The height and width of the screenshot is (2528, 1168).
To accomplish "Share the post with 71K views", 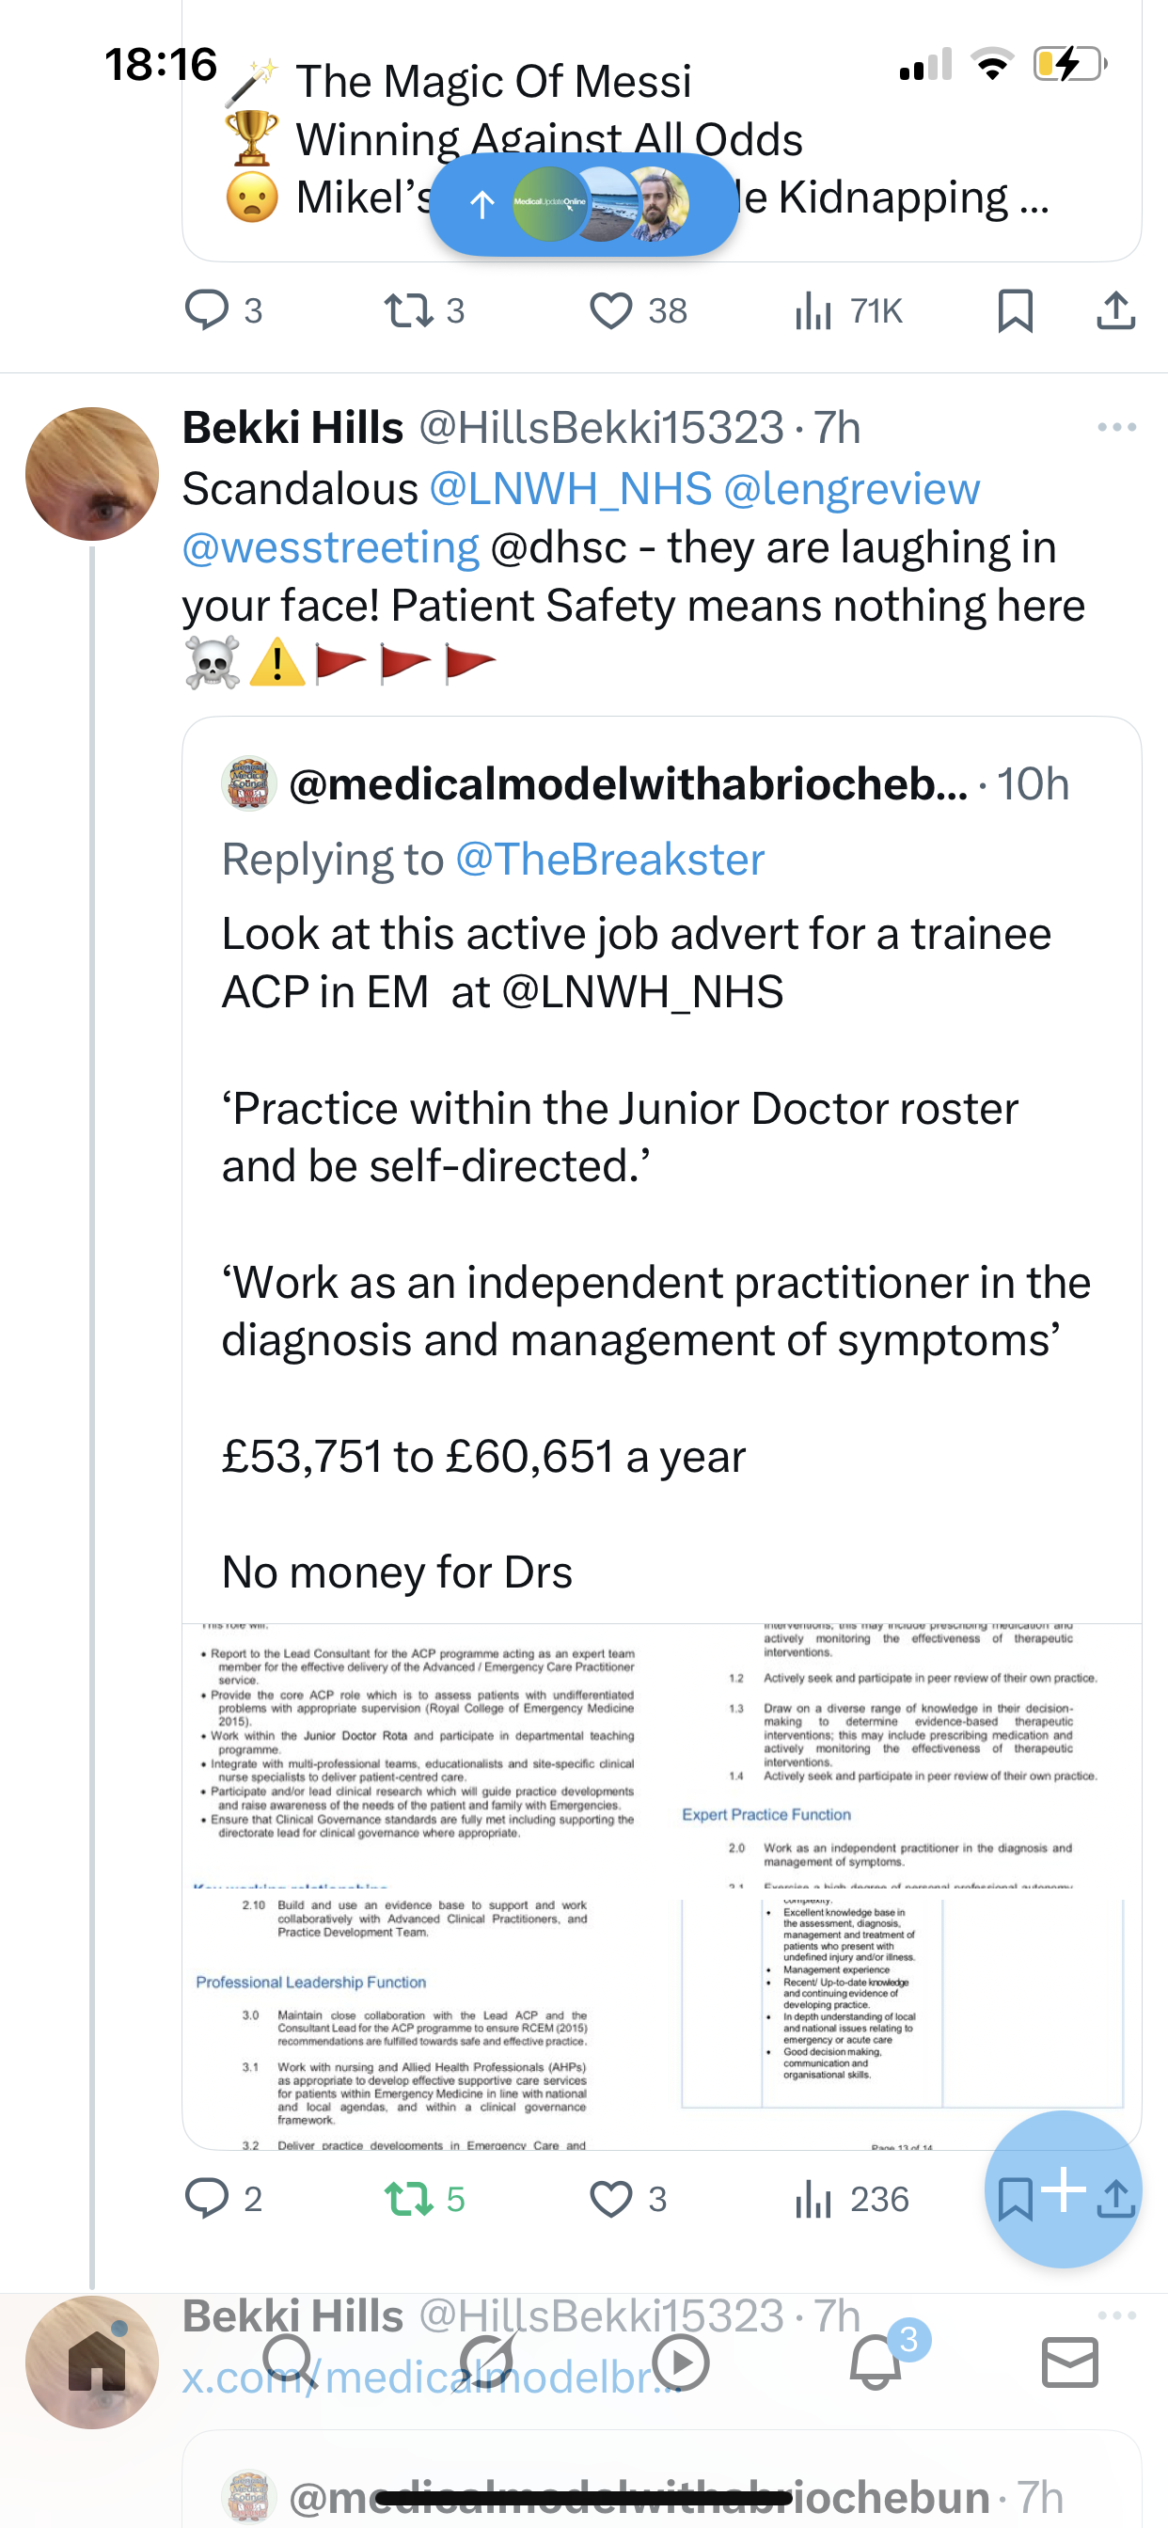I will 1116,311.
